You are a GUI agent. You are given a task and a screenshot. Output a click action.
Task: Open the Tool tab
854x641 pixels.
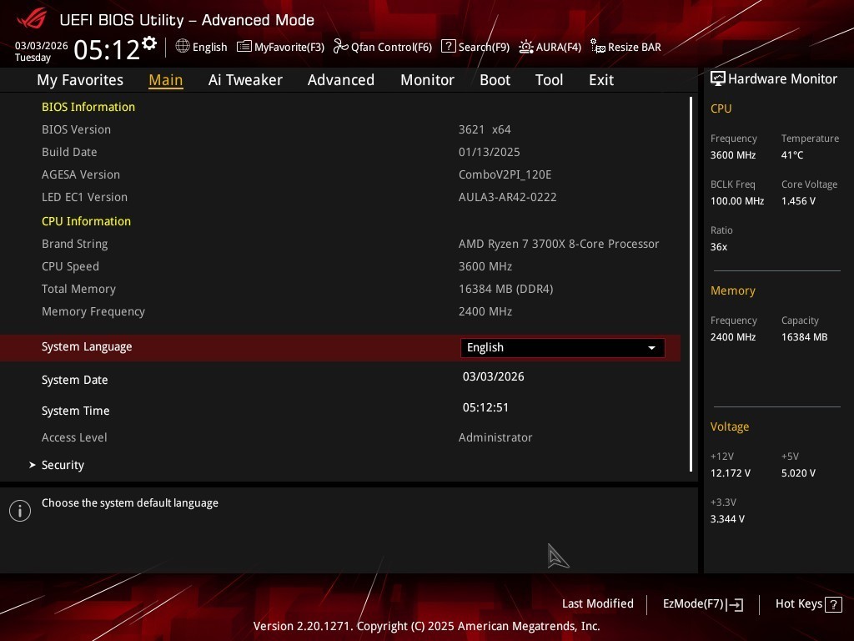[549, 80]
